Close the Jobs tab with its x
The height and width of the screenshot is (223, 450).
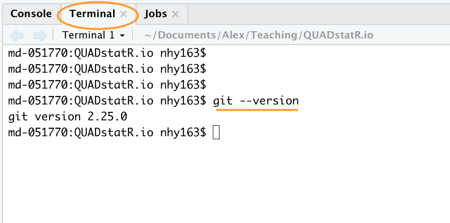[x=175, y=14]
